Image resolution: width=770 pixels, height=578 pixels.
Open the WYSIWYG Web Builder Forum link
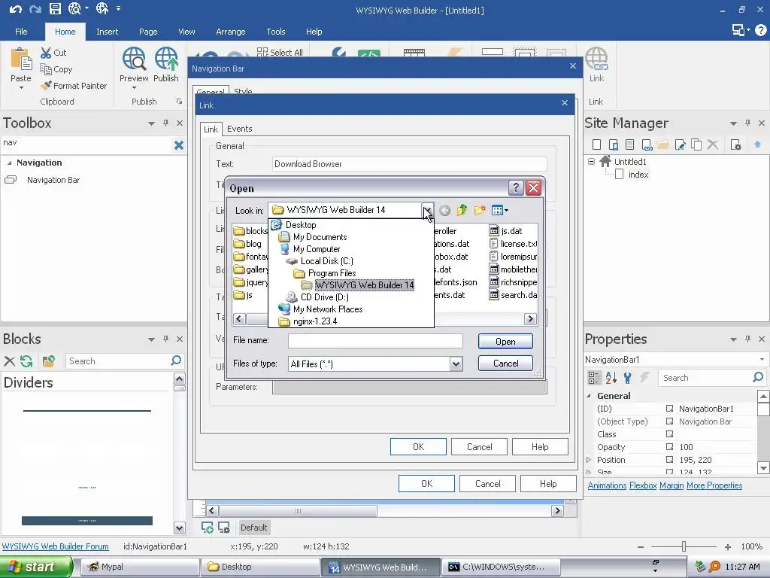[x=56, y=546]
